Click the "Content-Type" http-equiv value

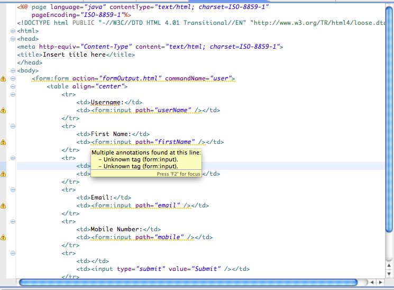106,47
